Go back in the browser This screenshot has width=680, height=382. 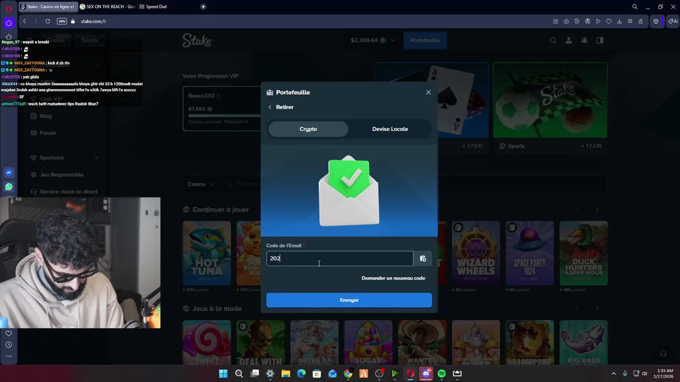[24, 21]
